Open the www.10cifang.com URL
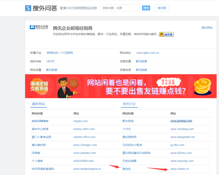This screenshot has width=219, height=175. pyautogui.click(x=182, y=129)
